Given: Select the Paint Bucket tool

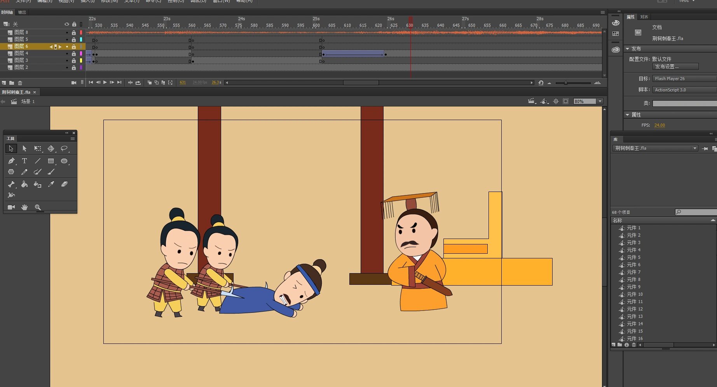Looking at the screenshot, I should (24, 184).
